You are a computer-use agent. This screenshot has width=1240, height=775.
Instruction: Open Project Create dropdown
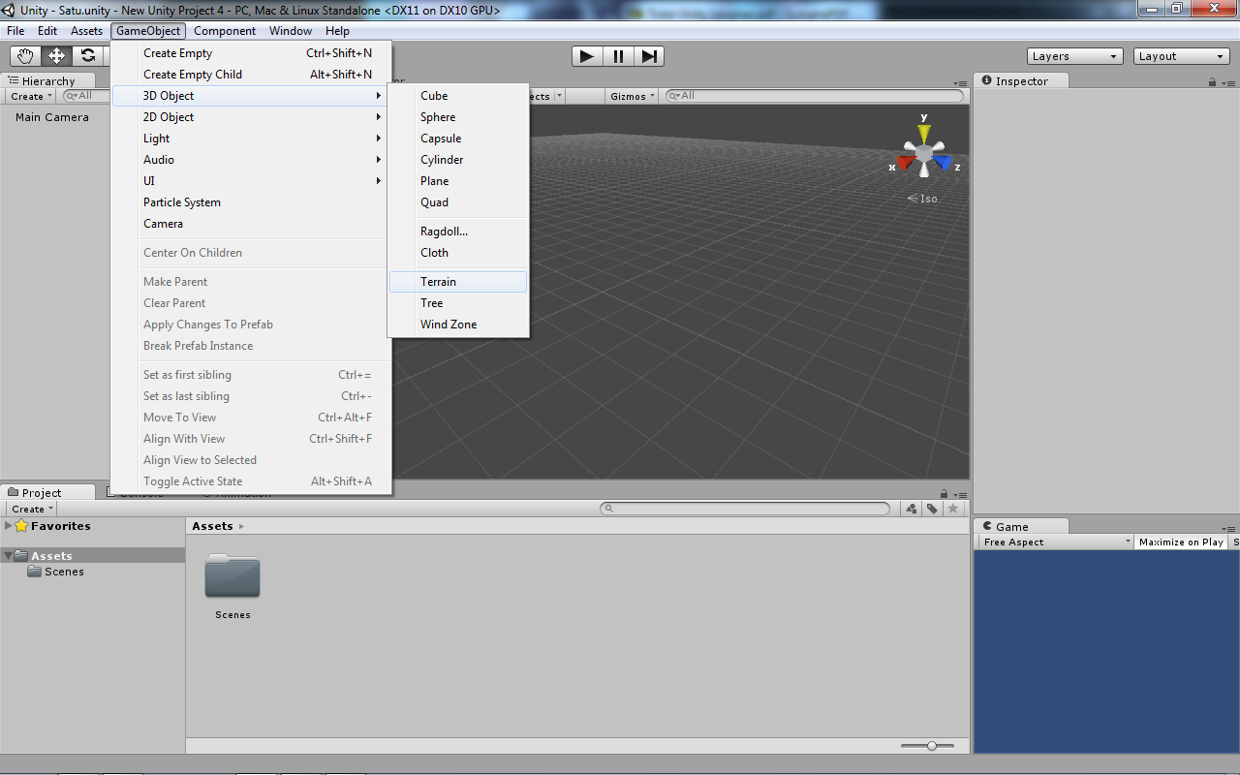click(32, 509)
